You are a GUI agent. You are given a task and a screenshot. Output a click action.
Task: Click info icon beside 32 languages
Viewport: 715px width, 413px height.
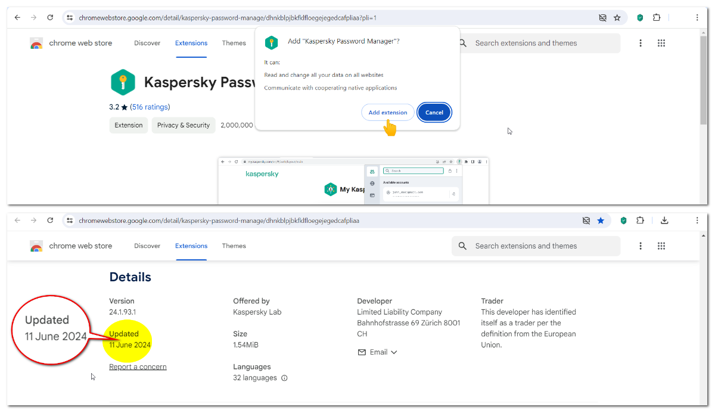[x=284, y=378]
